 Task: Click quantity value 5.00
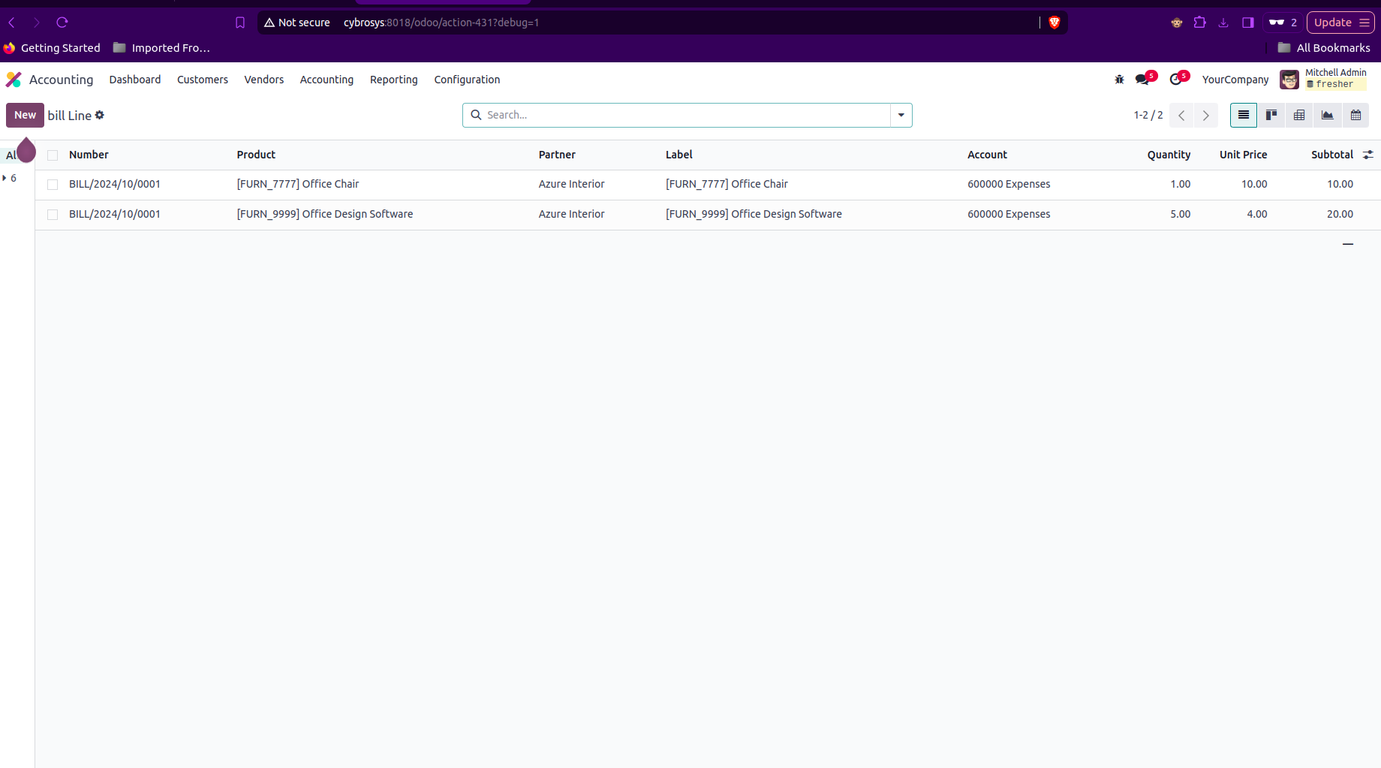[1180, 214]
